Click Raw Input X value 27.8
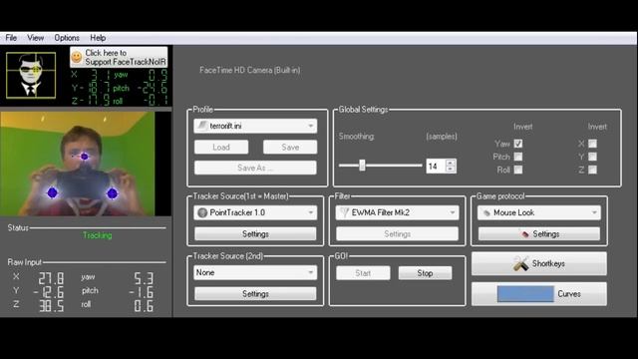Image resolution: width=638 pixels, height=359 pixels. [x=51, y=278]
